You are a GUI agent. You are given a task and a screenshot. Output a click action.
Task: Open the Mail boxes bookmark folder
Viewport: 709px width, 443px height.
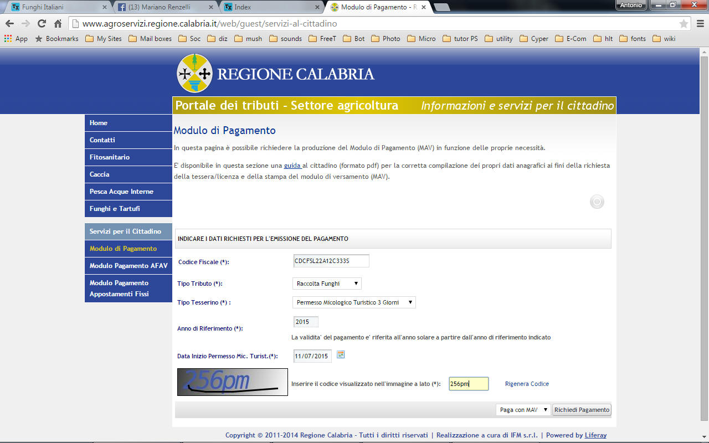pyautogui.click(x=150, y=39)
